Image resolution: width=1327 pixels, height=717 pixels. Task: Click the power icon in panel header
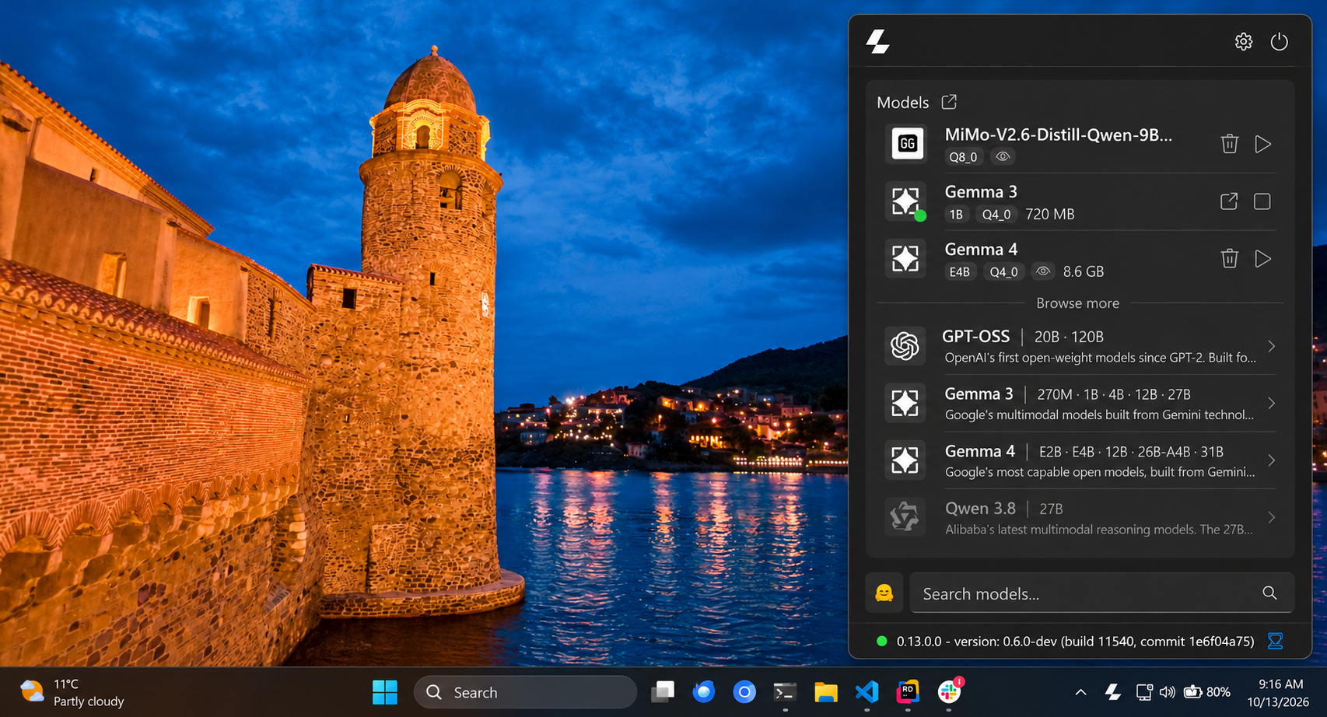(x=1279, y=42)
